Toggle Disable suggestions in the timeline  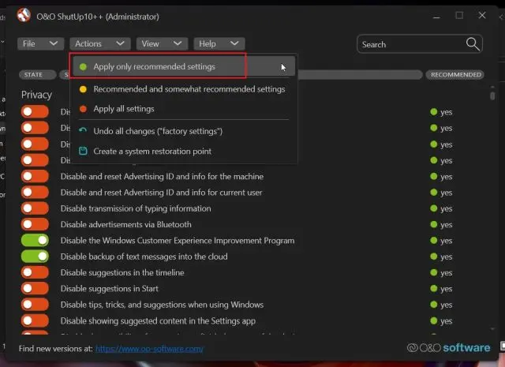coord(35,272)
